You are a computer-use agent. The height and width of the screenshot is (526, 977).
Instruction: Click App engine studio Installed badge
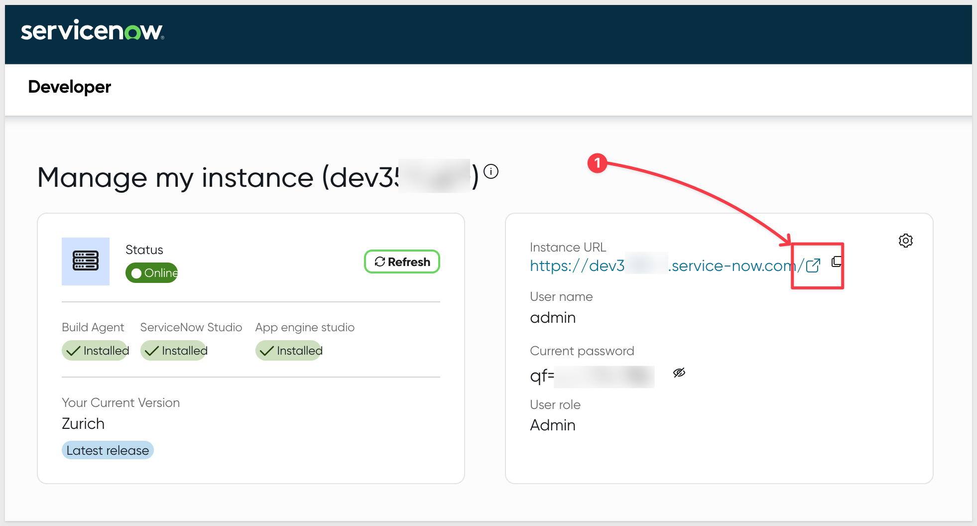coord(289,351)
